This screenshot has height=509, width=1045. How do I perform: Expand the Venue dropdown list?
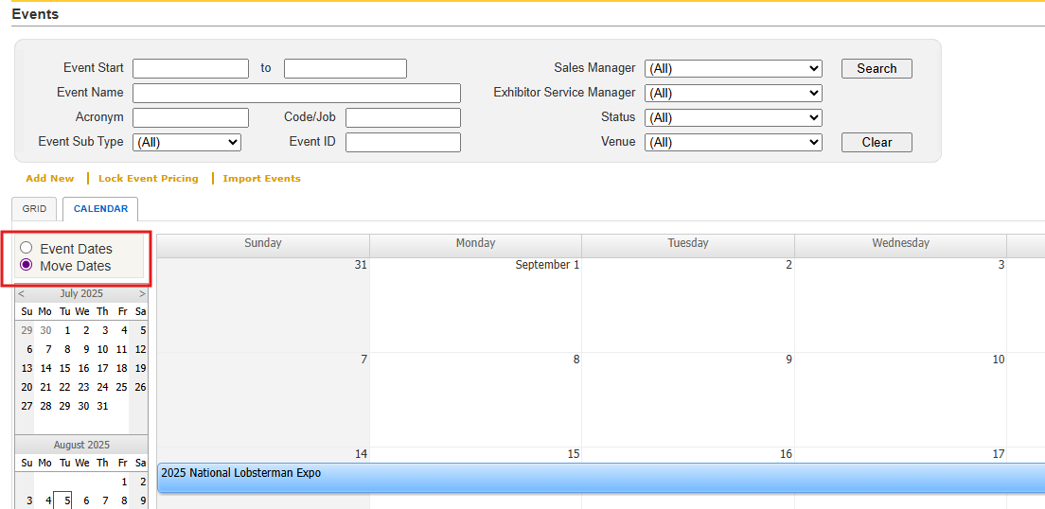click(733, 143)
